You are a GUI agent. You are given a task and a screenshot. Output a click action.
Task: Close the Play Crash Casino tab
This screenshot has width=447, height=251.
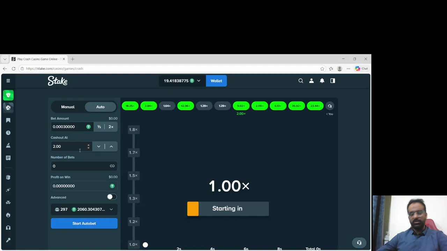click(64, 59)
